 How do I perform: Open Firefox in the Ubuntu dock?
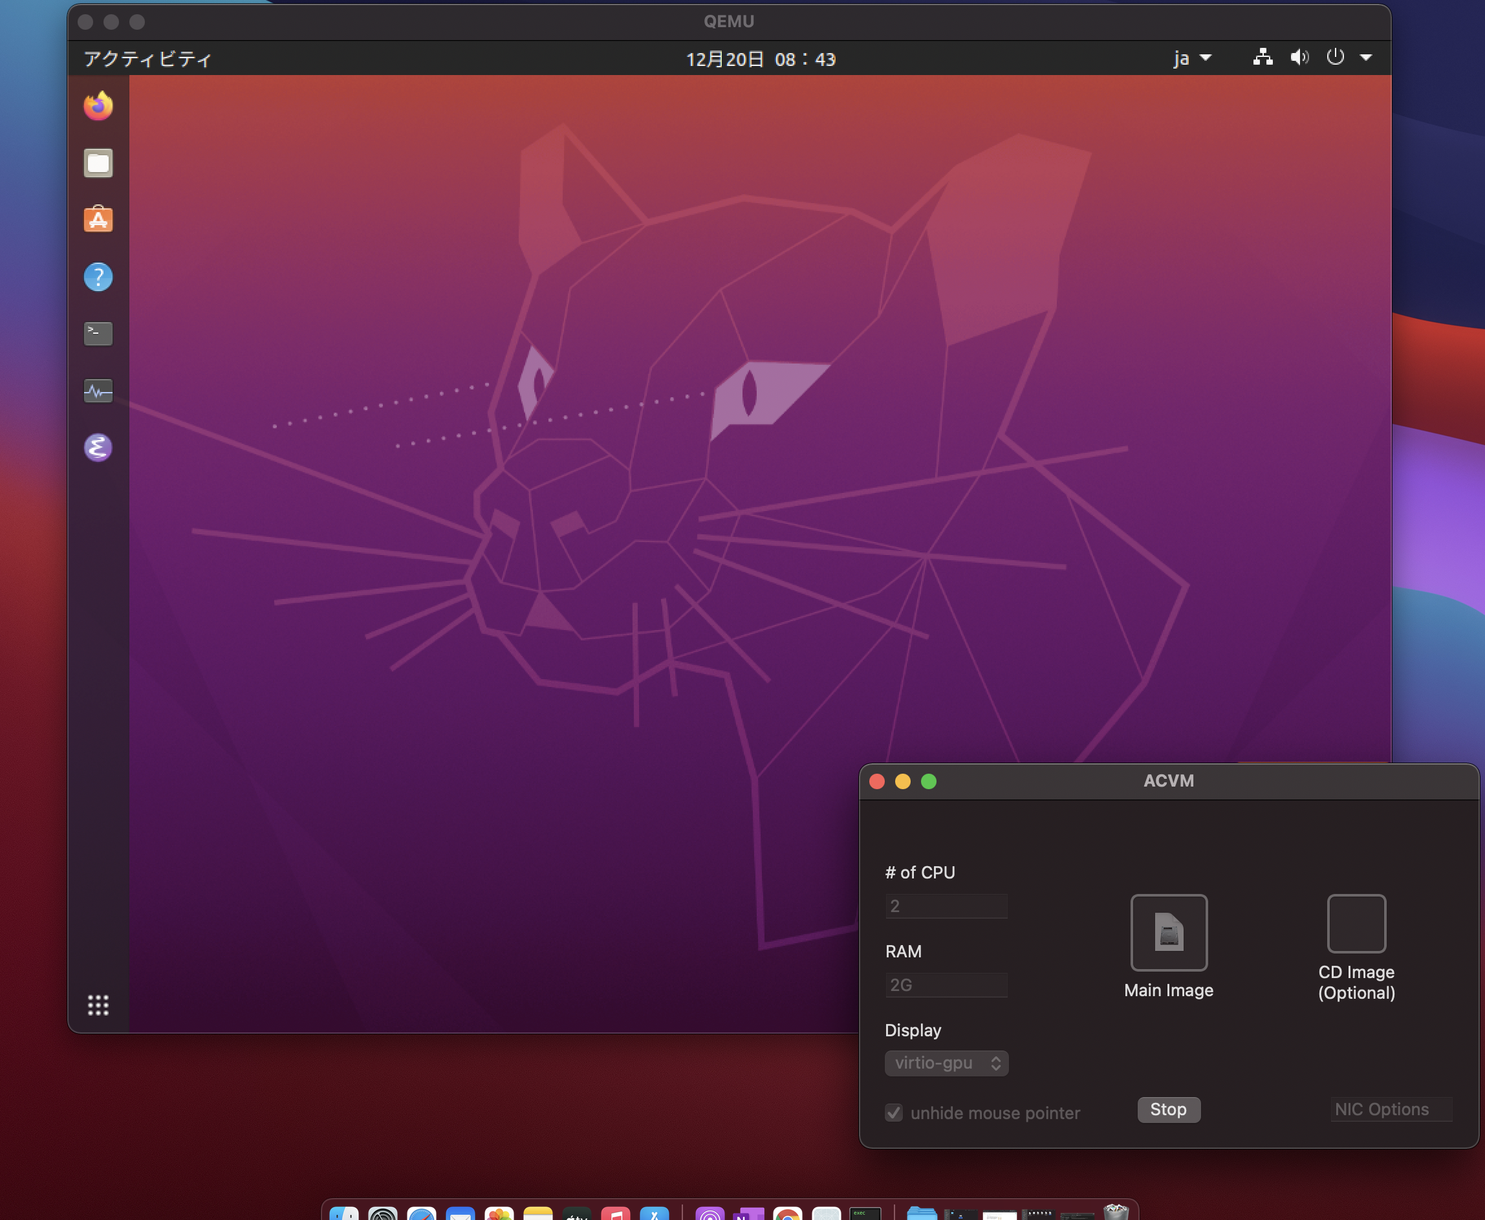pyautogui.click(x=98, y=106)
